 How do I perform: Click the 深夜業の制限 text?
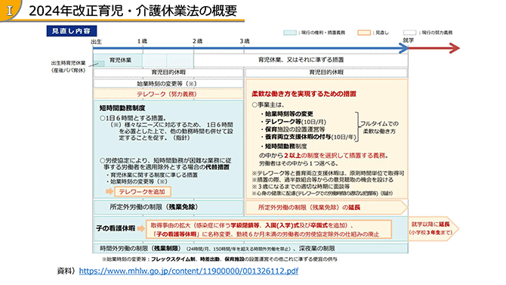click(316, 249)
